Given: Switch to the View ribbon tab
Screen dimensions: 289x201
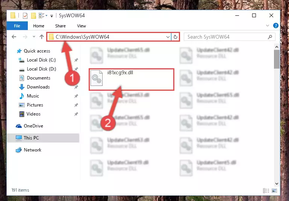Looking at the screenshot, I should point(82,26).
